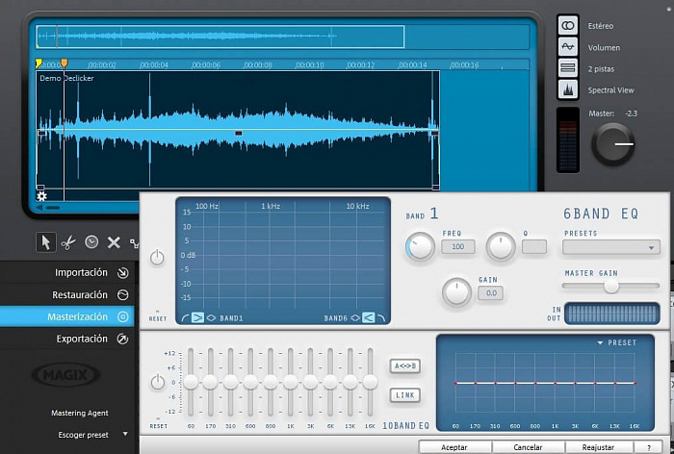Click the empty Q value field

pos(534,246)
